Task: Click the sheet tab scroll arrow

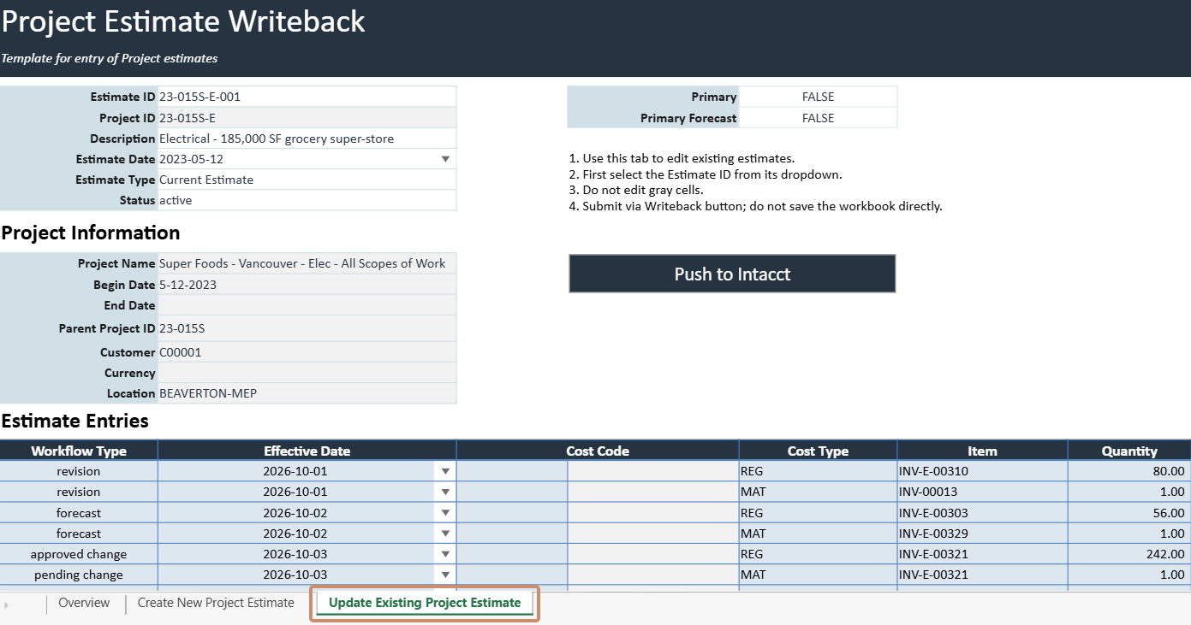Action: click(7, 604)
